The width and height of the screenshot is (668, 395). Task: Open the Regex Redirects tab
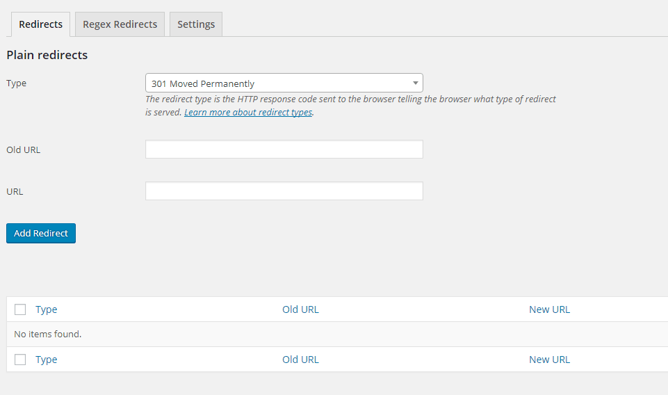[120, 24]
